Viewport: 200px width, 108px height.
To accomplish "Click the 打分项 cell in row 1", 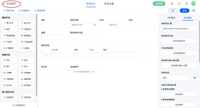I will (62, 55).
